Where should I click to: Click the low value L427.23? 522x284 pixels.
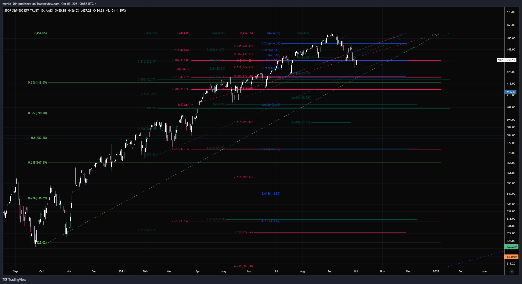coord(86,11)
